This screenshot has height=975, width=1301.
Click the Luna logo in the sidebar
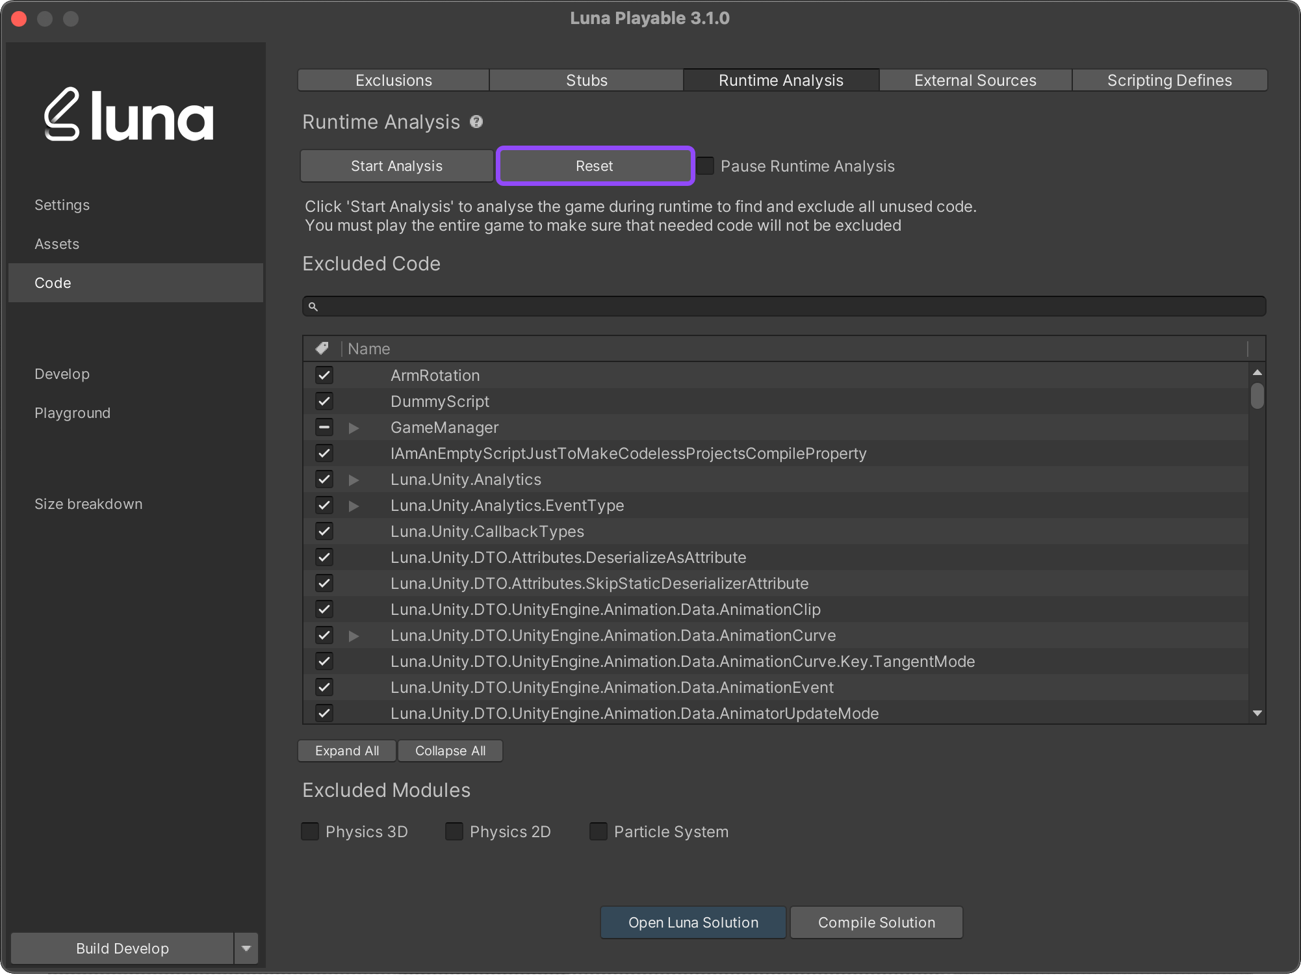[129, 115]
